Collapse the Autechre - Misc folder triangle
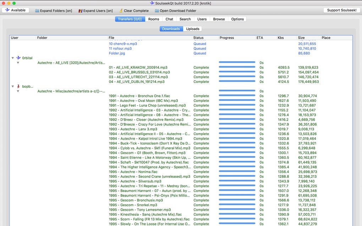 coord(18,91)
